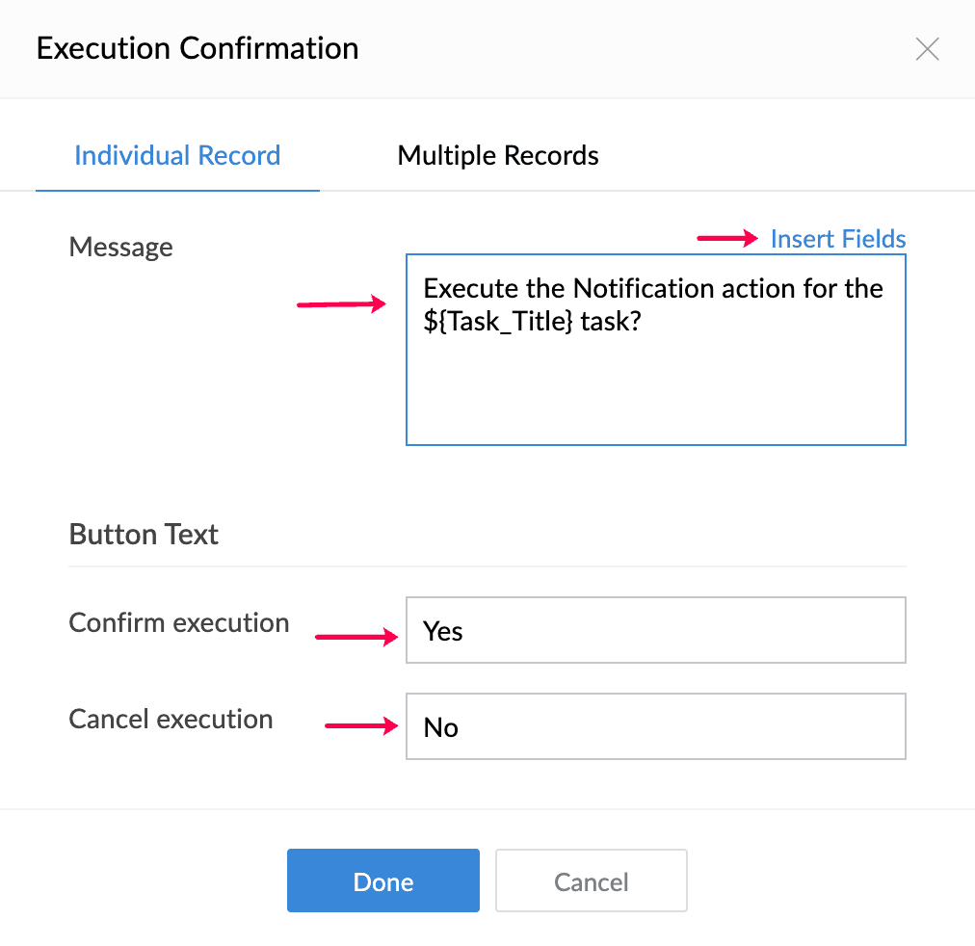
Task: Click the red arrow pointing to Yes field
Action: coord(357,637)
